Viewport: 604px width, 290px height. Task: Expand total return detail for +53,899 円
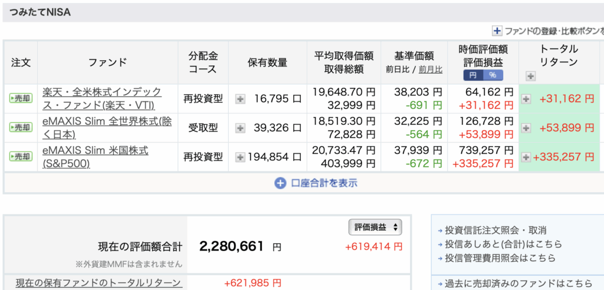(526, 128)
